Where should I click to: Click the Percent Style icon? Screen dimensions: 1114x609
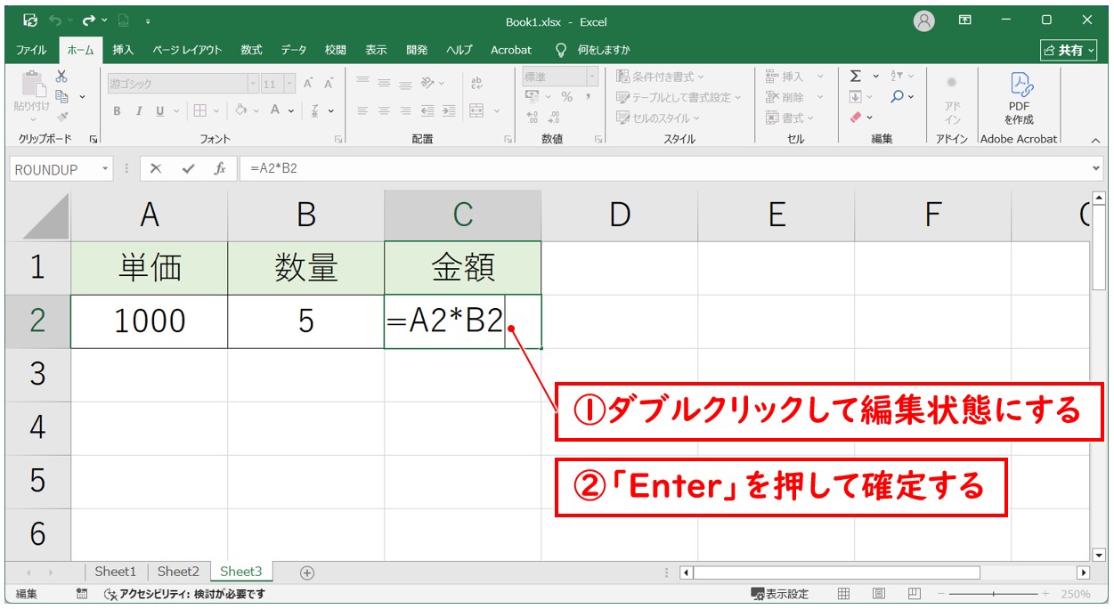click(x=566, y=97)
